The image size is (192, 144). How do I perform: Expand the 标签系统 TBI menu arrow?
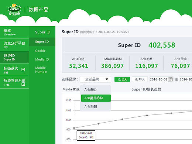pos(23,70)
